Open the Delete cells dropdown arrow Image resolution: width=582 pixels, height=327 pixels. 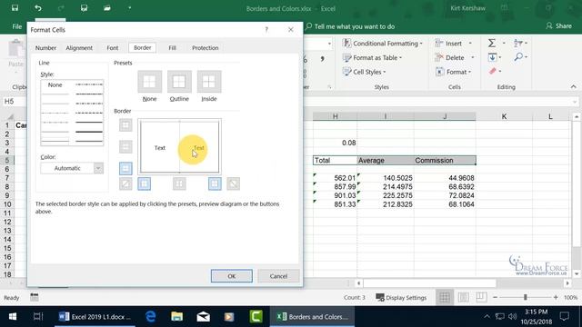coord(472,57)
